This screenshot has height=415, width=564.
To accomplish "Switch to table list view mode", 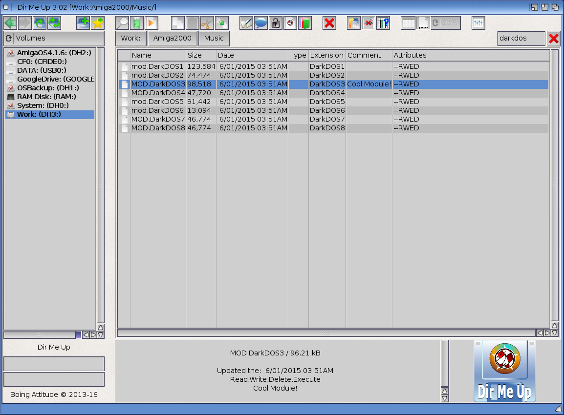I will point(408,23).
